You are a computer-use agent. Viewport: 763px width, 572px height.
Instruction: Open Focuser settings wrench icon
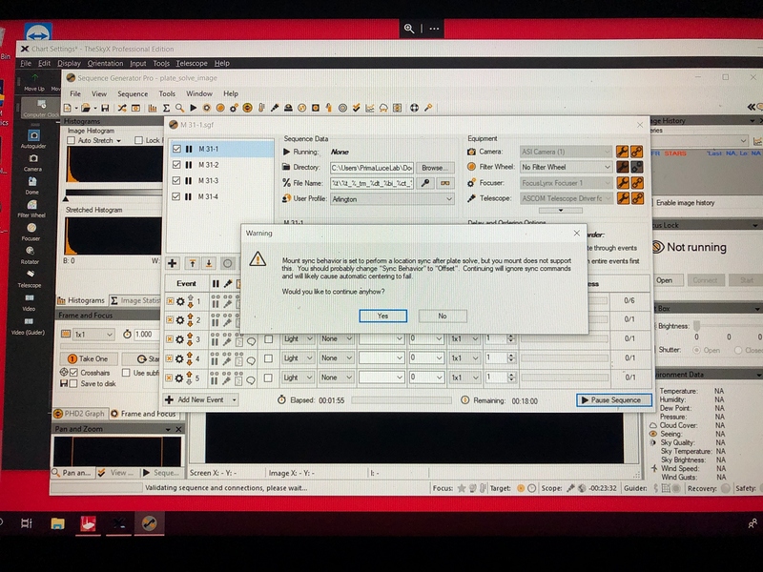[x=622, y=183]
